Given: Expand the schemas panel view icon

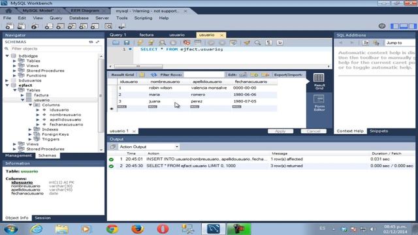Looking at the screenshot, I should 97,42.
